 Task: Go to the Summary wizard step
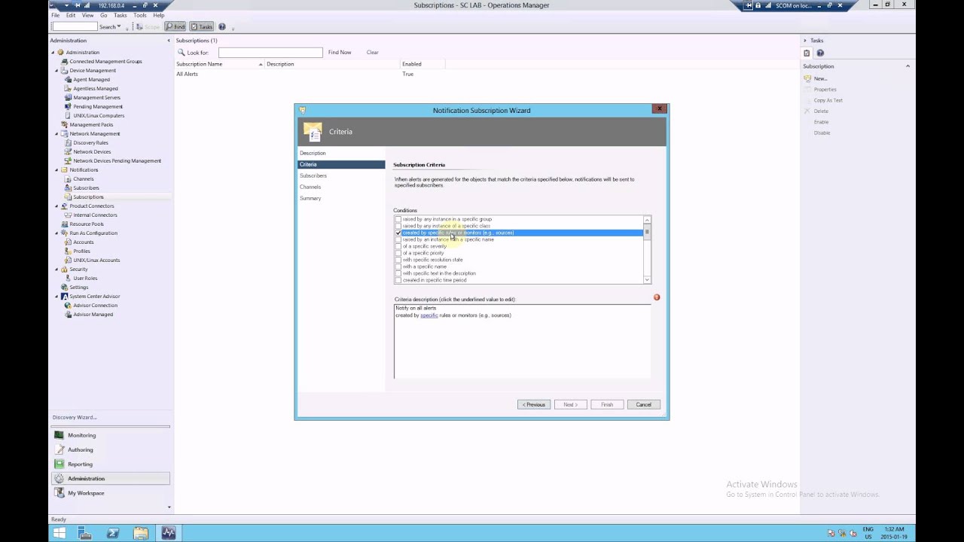pyautogui.click(x=310, y=198)
